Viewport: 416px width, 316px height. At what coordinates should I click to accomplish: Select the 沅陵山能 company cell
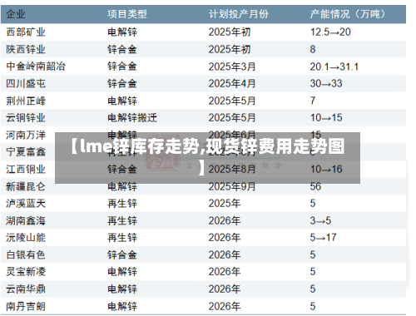coord(26,238)
